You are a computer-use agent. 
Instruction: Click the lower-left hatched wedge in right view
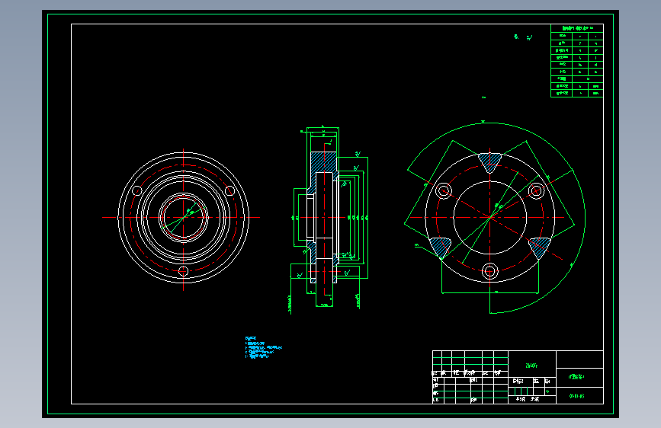(x=440, y=247)
